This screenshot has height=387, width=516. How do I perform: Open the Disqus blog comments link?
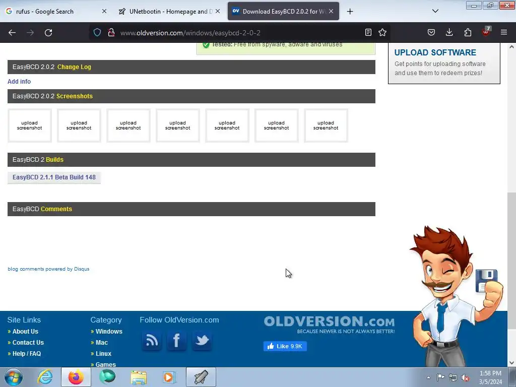point(48,269)
